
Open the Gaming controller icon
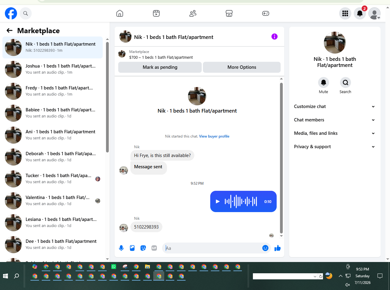tap(266, 13)
